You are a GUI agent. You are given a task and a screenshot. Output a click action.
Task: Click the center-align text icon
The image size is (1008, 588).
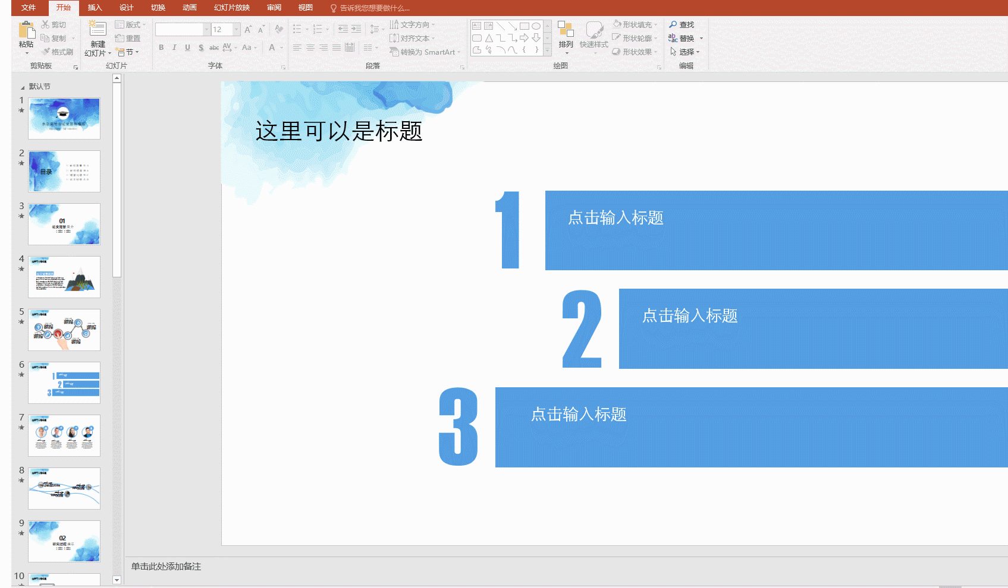(x=310, y=48)
